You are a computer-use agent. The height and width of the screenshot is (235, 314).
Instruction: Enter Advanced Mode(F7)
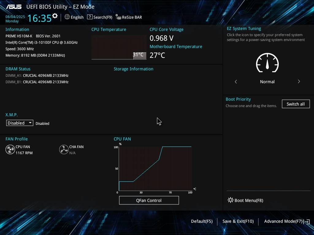tap(283, 221)
